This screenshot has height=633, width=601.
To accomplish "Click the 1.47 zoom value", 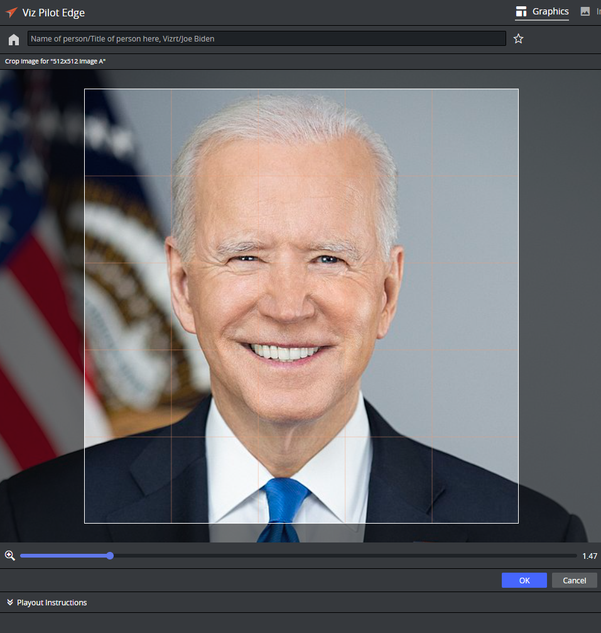I will pyautogui.click(x=589, y=556).
